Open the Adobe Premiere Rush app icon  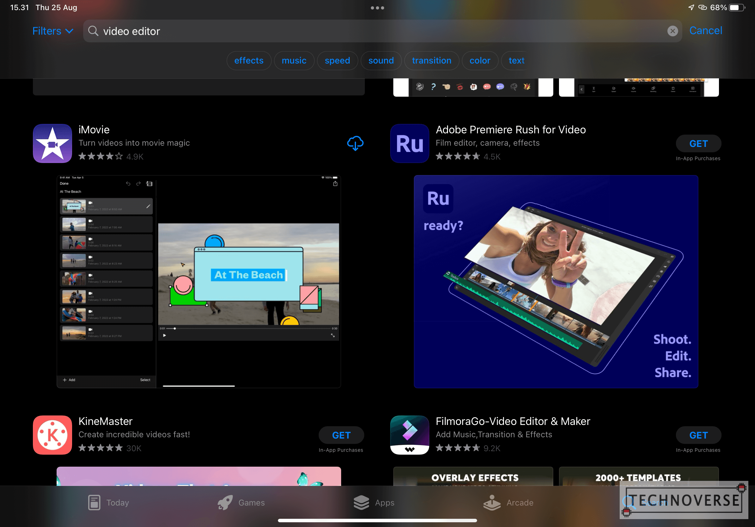click(409, 143)
